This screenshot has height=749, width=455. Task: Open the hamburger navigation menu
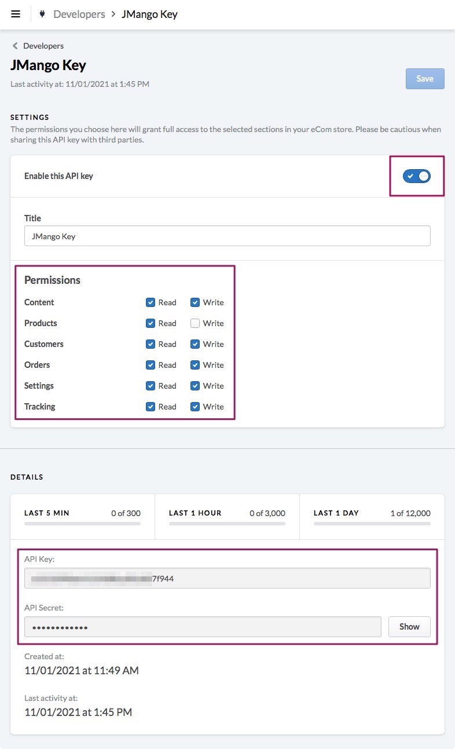(16, 14)
